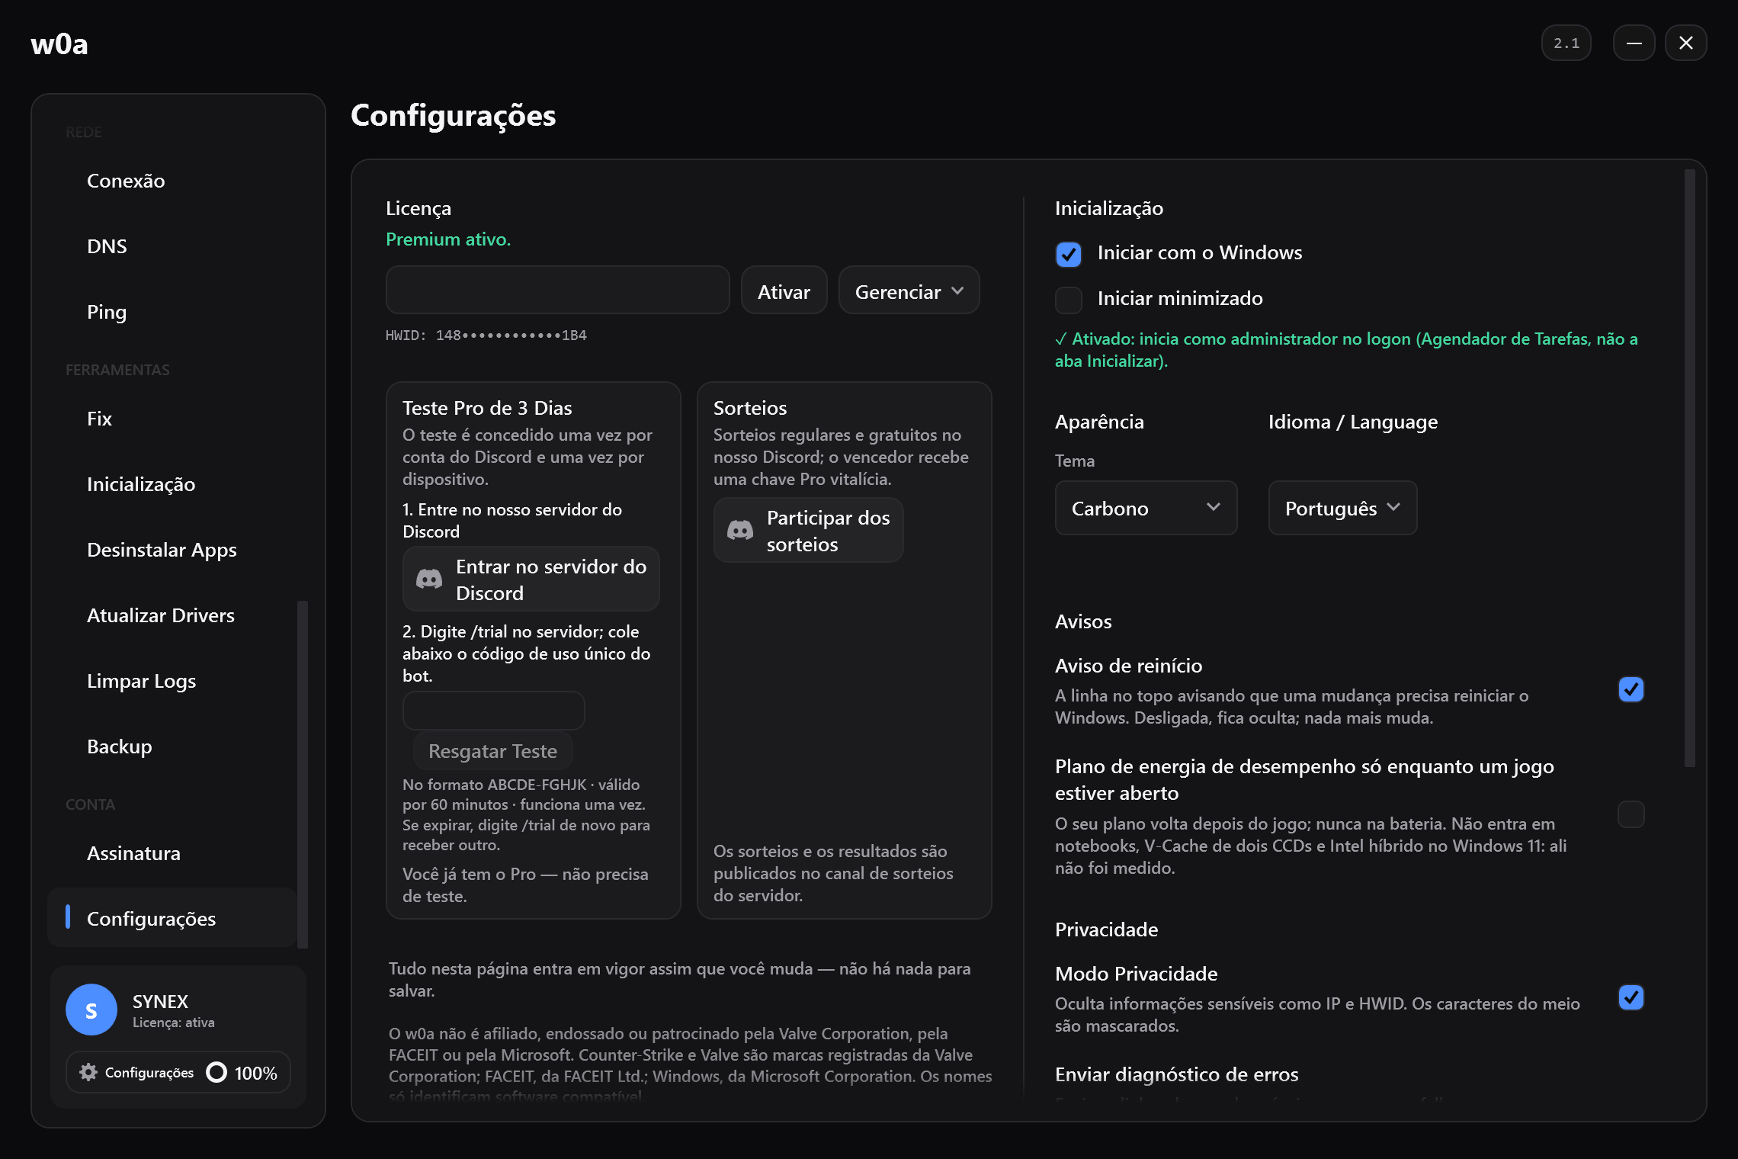Image resolution: width=1738 pixels, height=1159 pixels.
Task: Click the Enviar diagnóstico de erros heading
Action: point(1177,1074)
